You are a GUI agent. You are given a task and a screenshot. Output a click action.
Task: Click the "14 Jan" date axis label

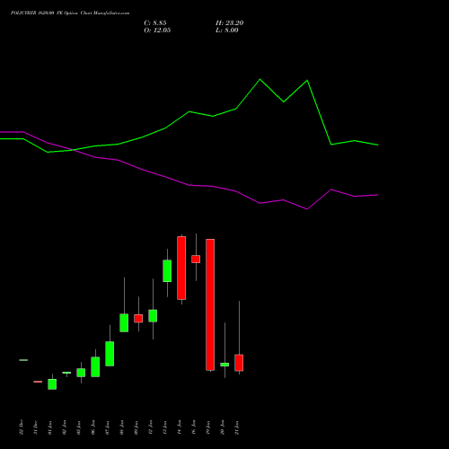coord(179,427)
